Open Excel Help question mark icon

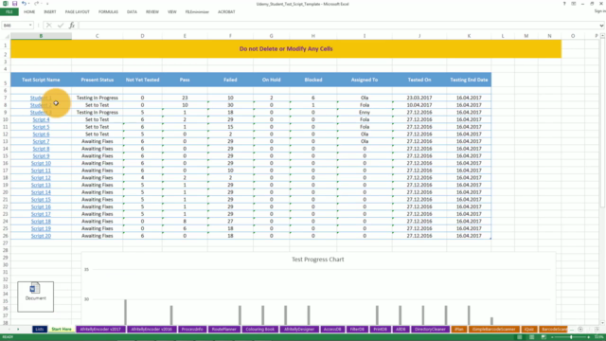pyautogui.click(x=564, y=4)
